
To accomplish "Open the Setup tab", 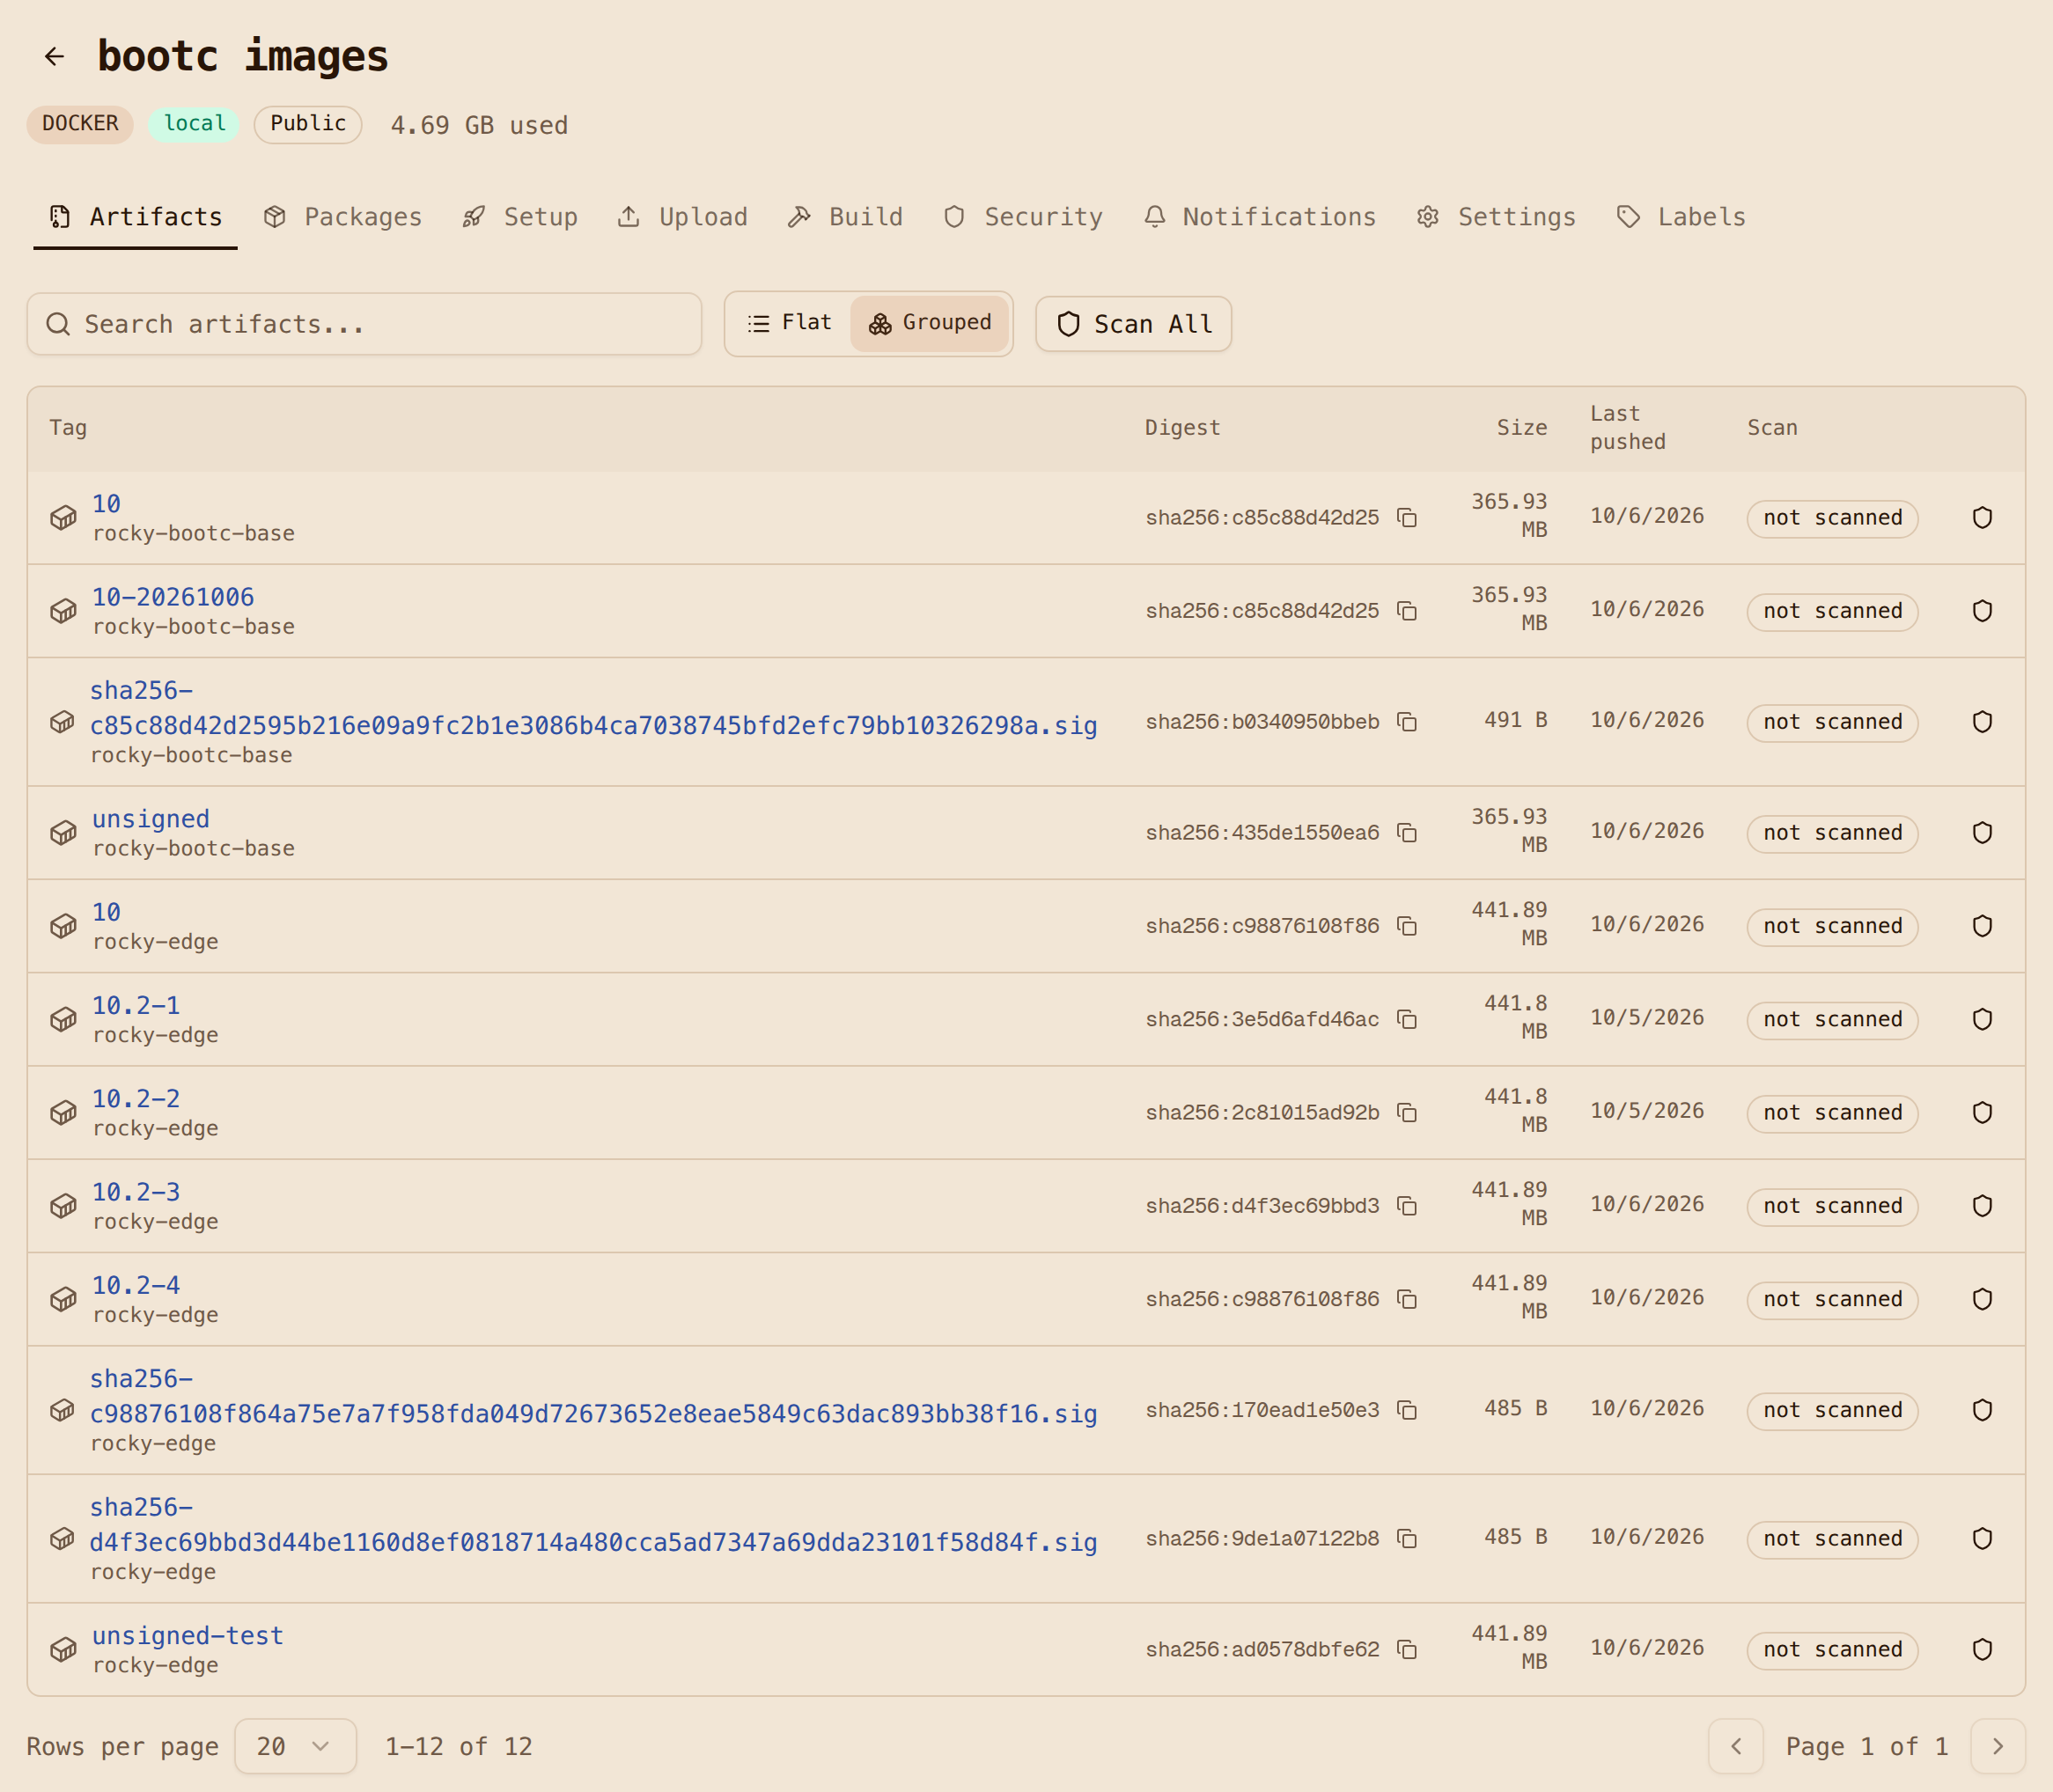I will (520, 217).
